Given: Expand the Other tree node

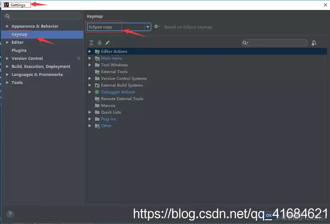Looking at the screenshot, I should [90, 126].
